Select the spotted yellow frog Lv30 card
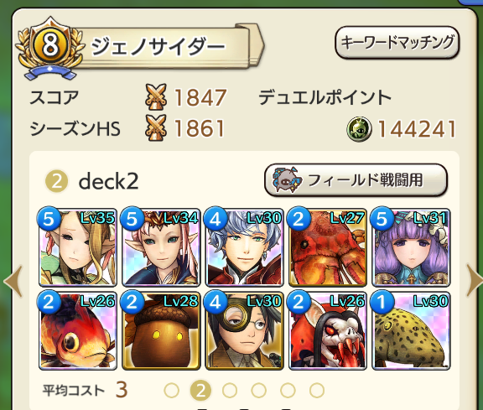483x410 pixels. tap(411, 330)
